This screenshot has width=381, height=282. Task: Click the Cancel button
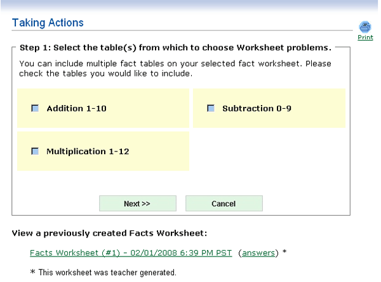(224, 203)
